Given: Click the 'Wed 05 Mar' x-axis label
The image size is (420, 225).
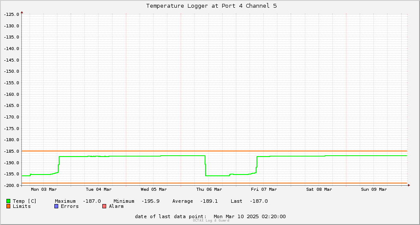Looking at the screenshot, I should (x=154, y=189).
